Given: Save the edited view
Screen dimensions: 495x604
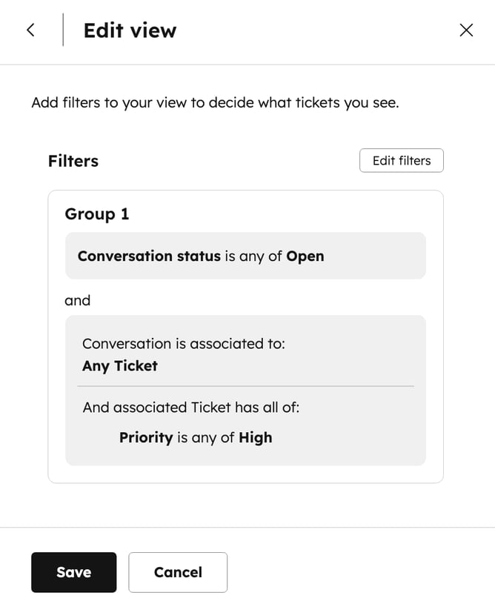Looking at the screenshot, I should 73,572.
